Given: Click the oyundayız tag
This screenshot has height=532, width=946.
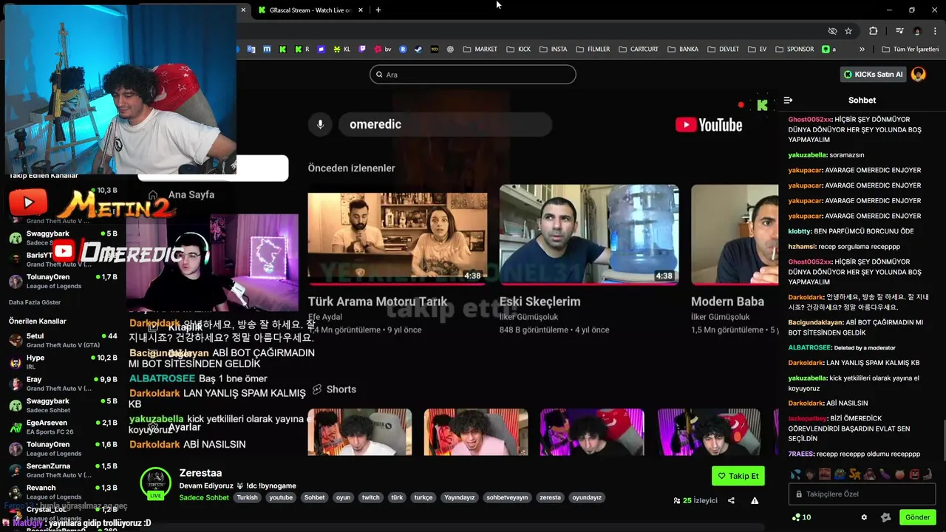Looking at the screenshot, I should (587, 497).
